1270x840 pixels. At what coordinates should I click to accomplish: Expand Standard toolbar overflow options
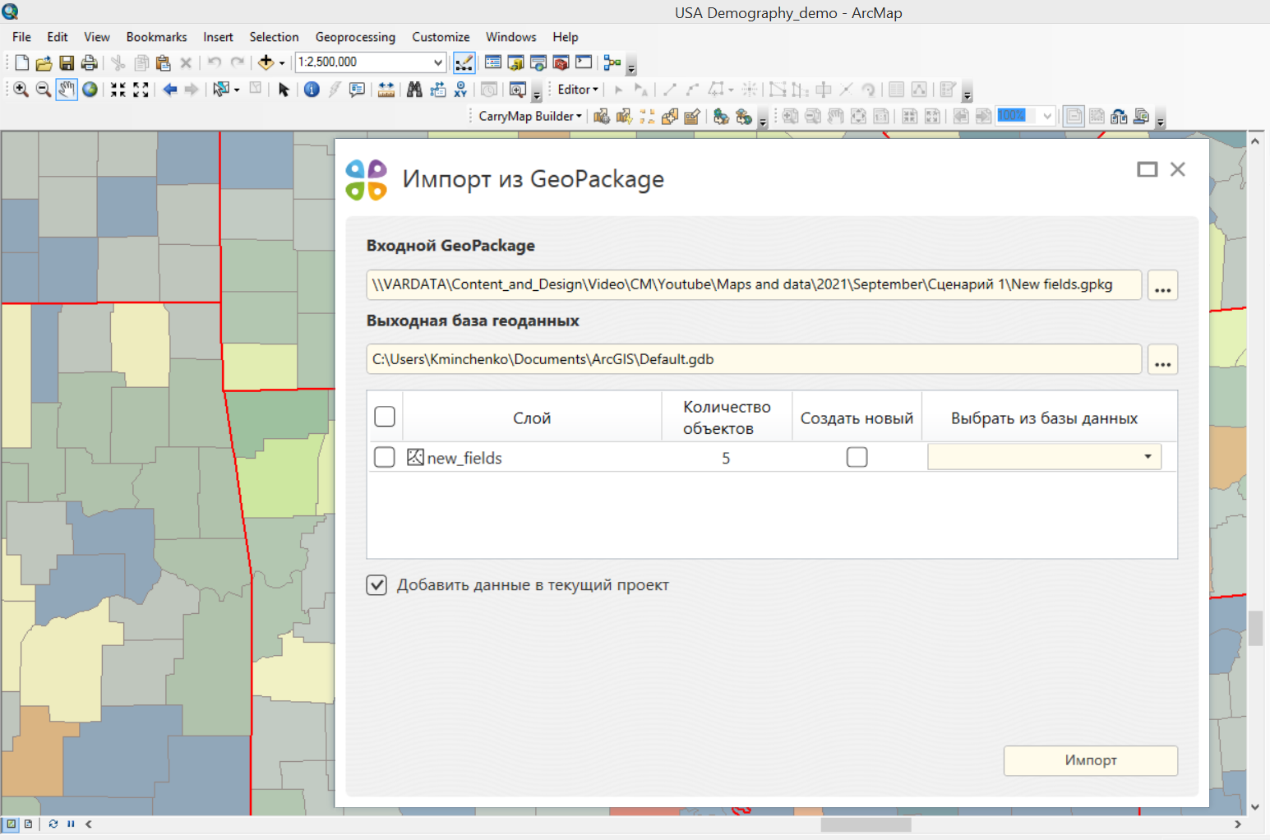[x=631, y=67]
